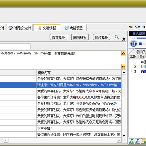Viewport: 146px width, 146px height.
Task: Click the 序号 column header in the song list
Action: pos(133,57)
